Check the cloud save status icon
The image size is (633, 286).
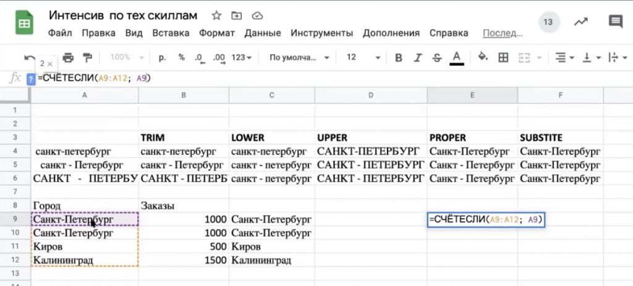257,15
